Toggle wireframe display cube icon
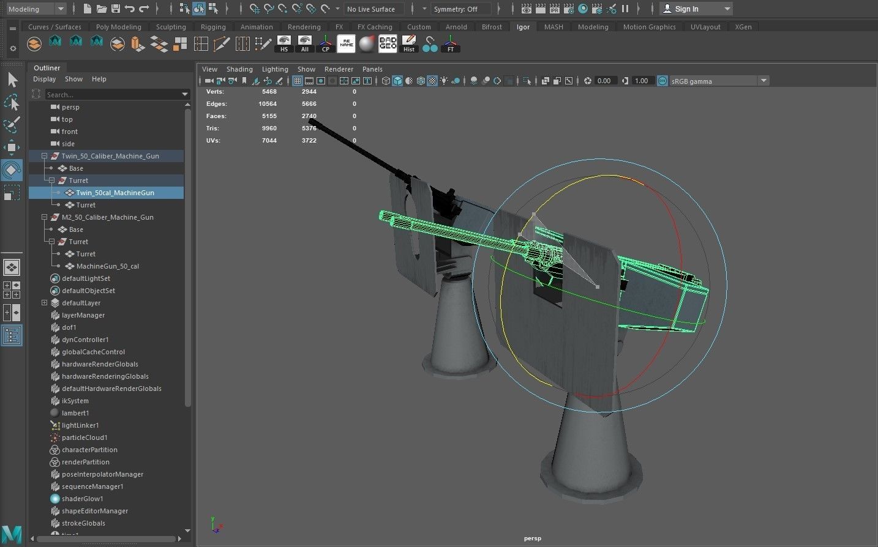The width and height of the screenshot is (878, 547). click(x=386, y=81)
